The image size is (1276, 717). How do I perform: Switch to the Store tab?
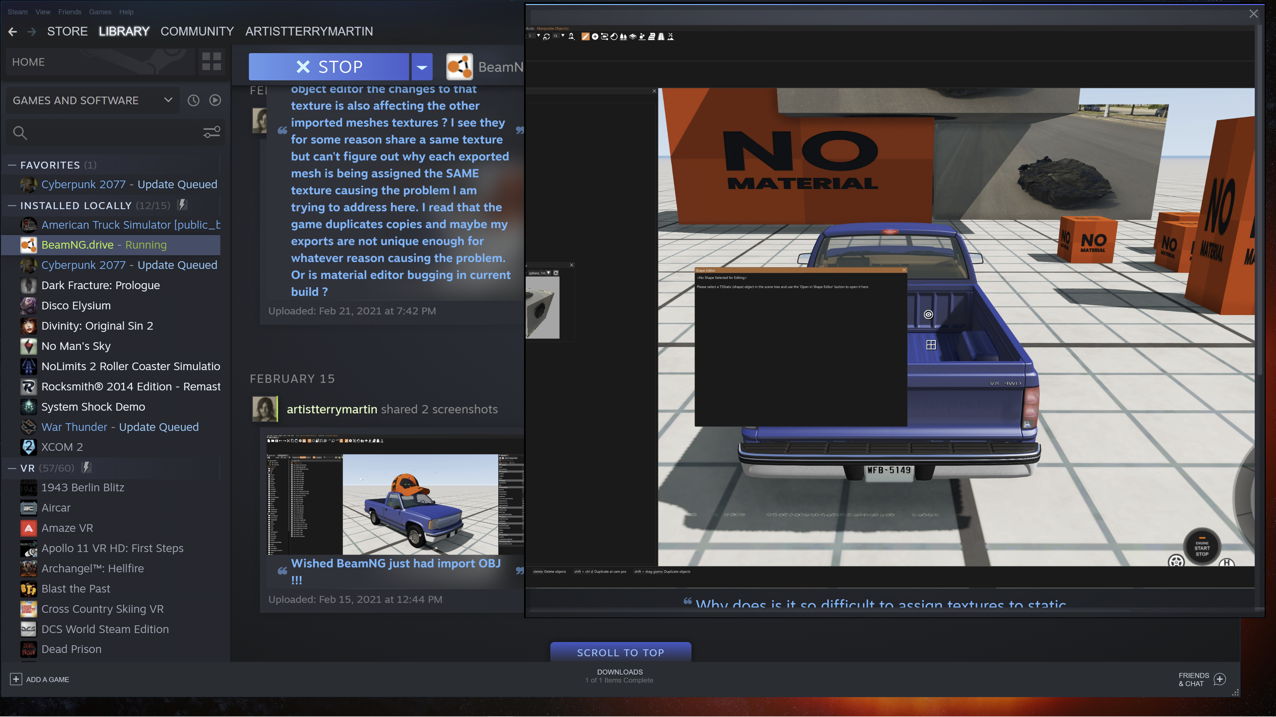67,31
